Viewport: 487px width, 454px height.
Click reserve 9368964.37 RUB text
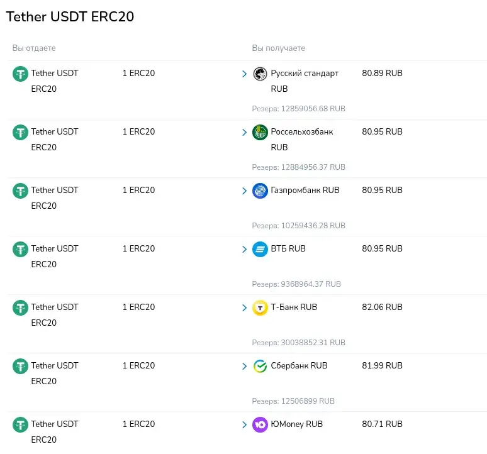(296, 284)
